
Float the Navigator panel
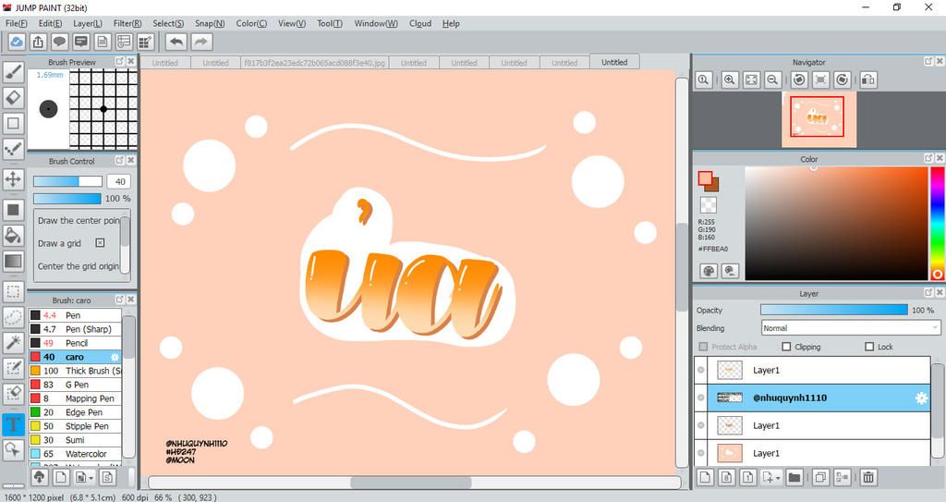[928, 61]
